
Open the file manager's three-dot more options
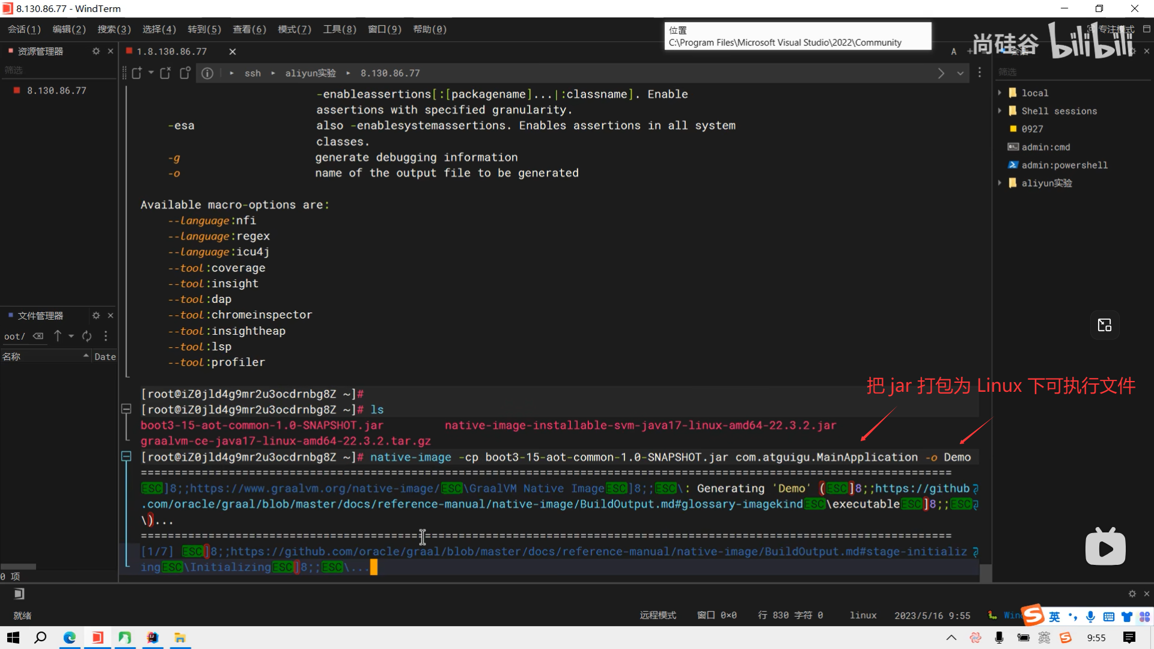pos(106,336)
